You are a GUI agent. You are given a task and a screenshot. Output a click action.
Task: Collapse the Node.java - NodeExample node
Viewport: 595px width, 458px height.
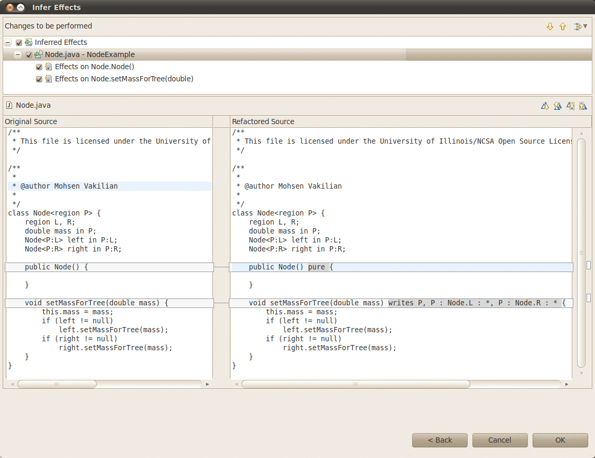[18, 54]
